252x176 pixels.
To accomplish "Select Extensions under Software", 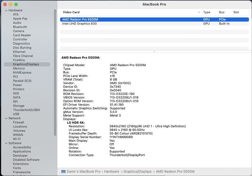I will pos(21,164).
